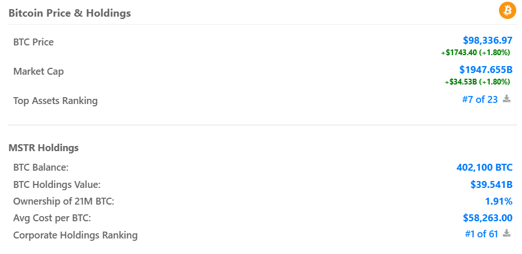Download the Top Assets Ranking data
This screenshot has width=522, height=254.
pyautogui.click(x=506, y=99)
